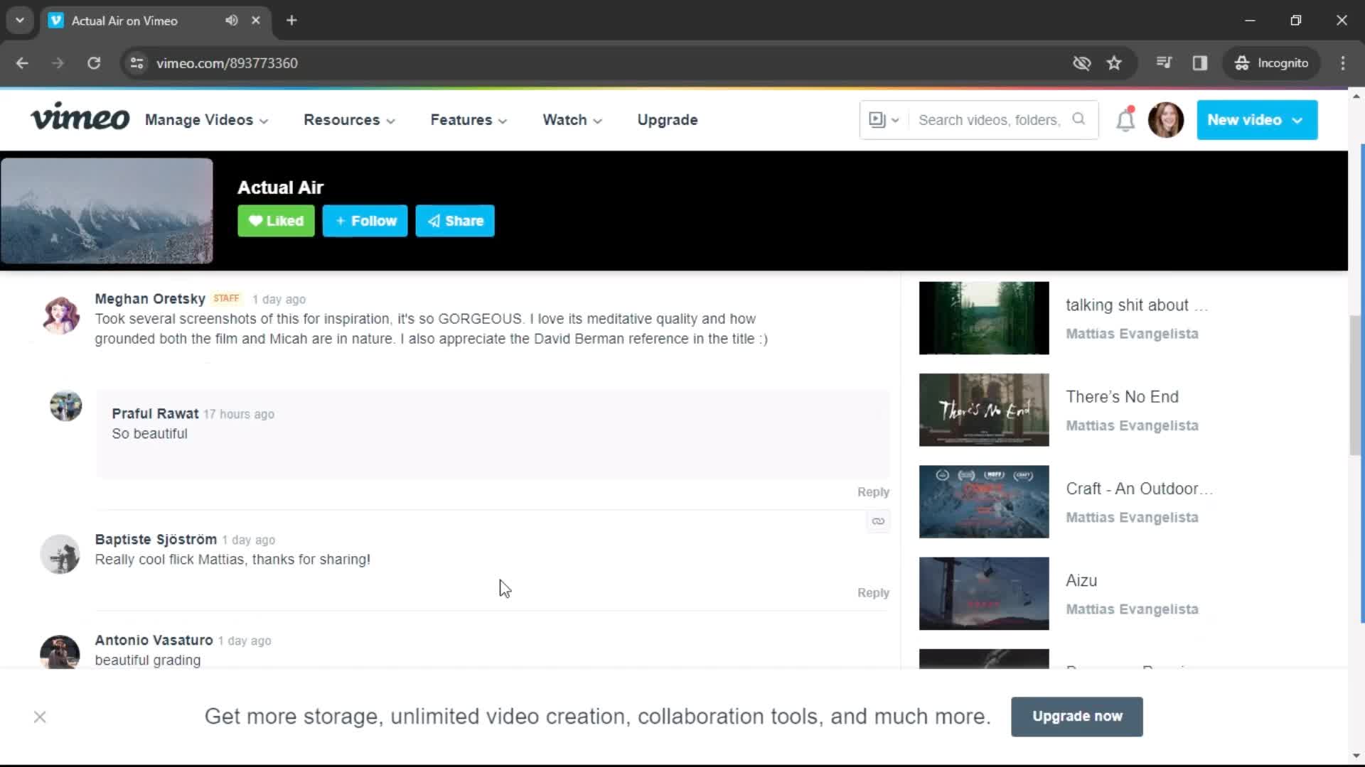Expand the Resources menu item
This screenshot has width=1365, height=767.
point(348,120)
